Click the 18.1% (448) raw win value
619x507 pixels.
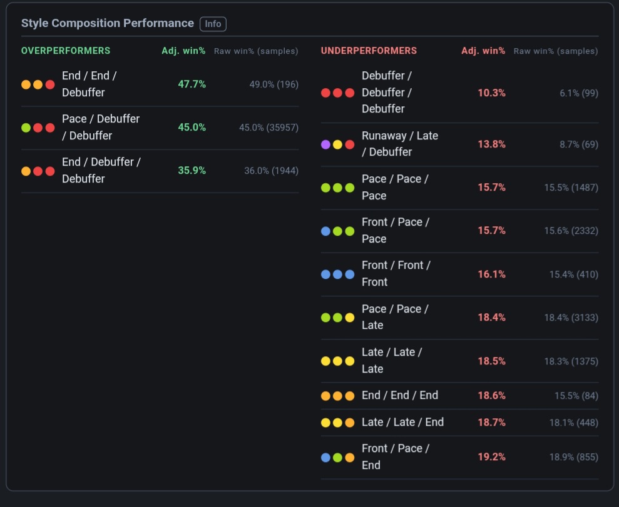click(x=574, y=423)
